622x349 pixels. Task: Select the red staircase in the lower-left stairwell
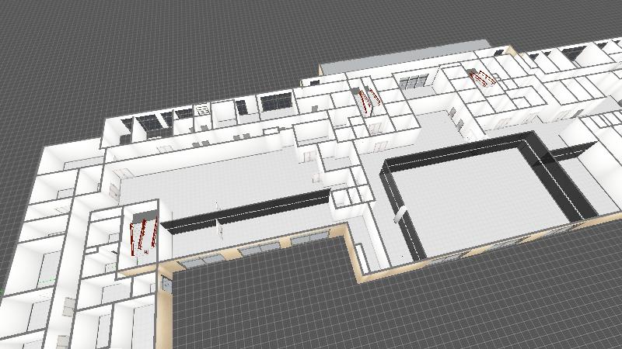[x=142, y=237]
